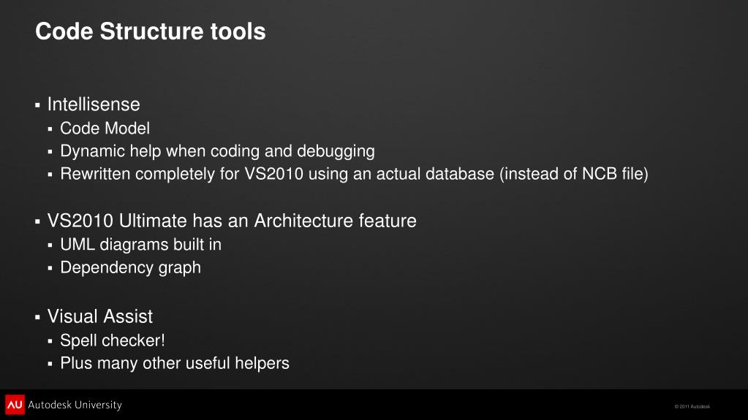Click the UML diagrams built in line
Screen dimensions: 748x420
point(140,245)
